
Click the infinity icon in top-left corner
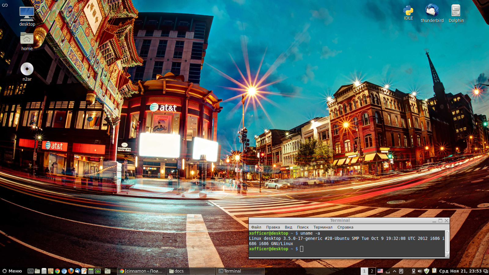[5, 5]
